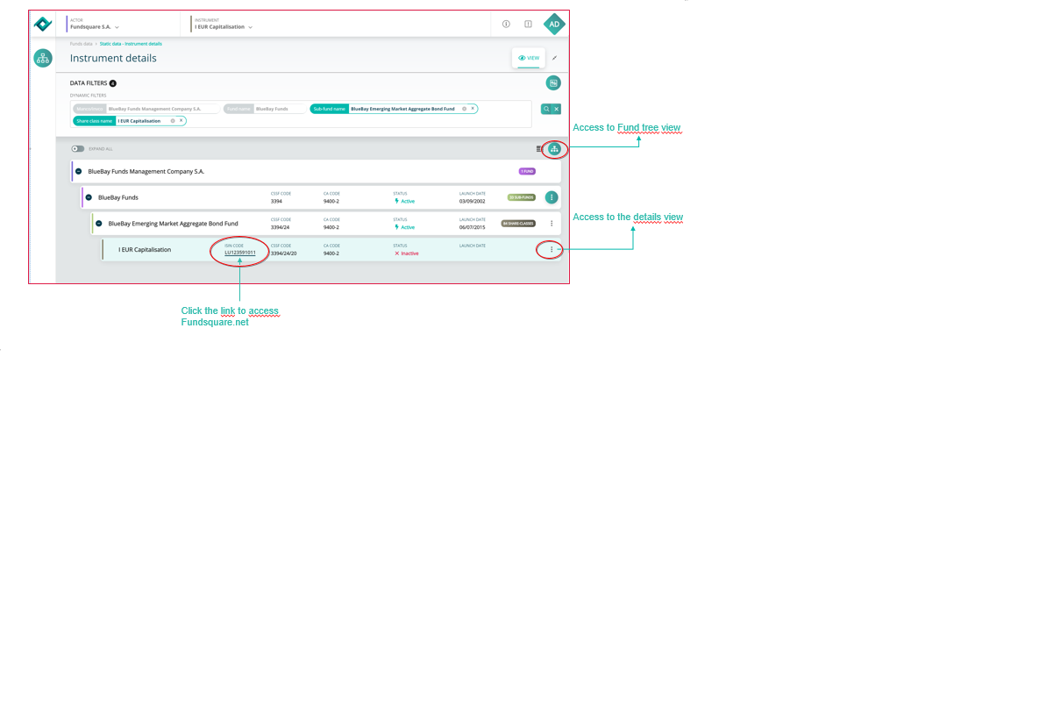Collapse the BlueBay Funds Management Company S.A. node
The image size is (1039, 728).
[x=79, y=172]
